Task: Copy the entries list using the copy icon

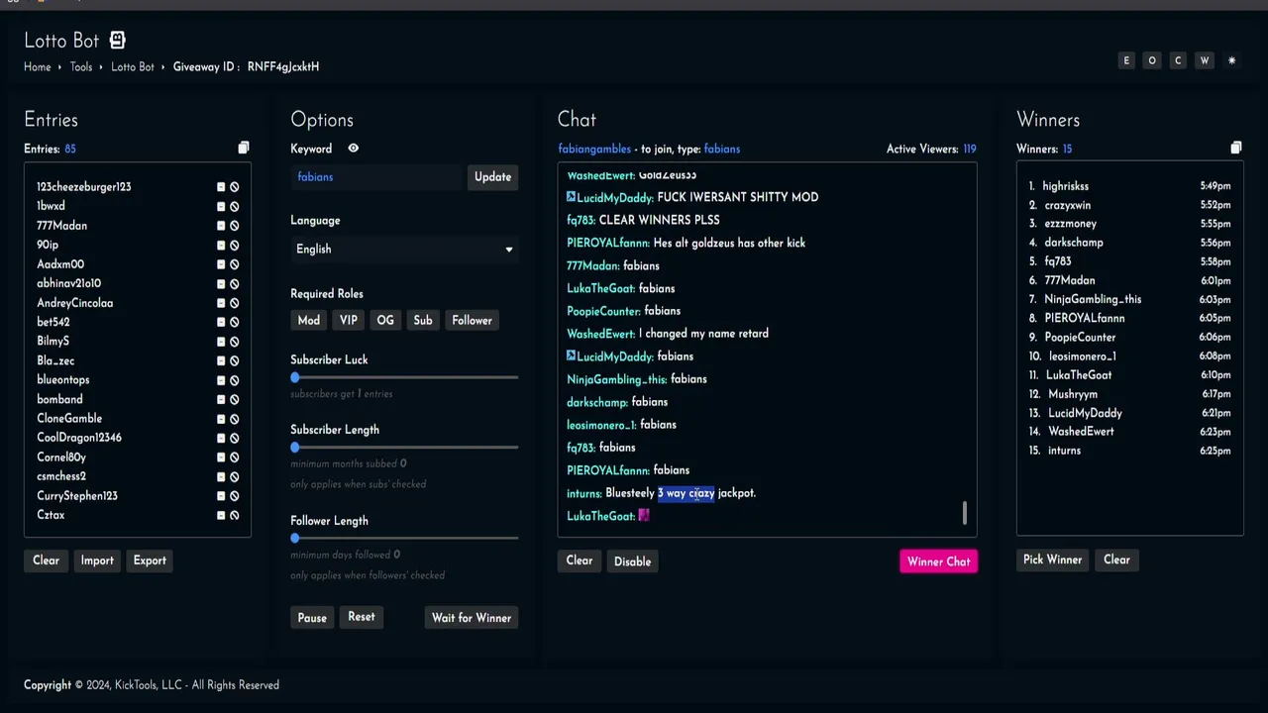Action: tap(244, 148)
